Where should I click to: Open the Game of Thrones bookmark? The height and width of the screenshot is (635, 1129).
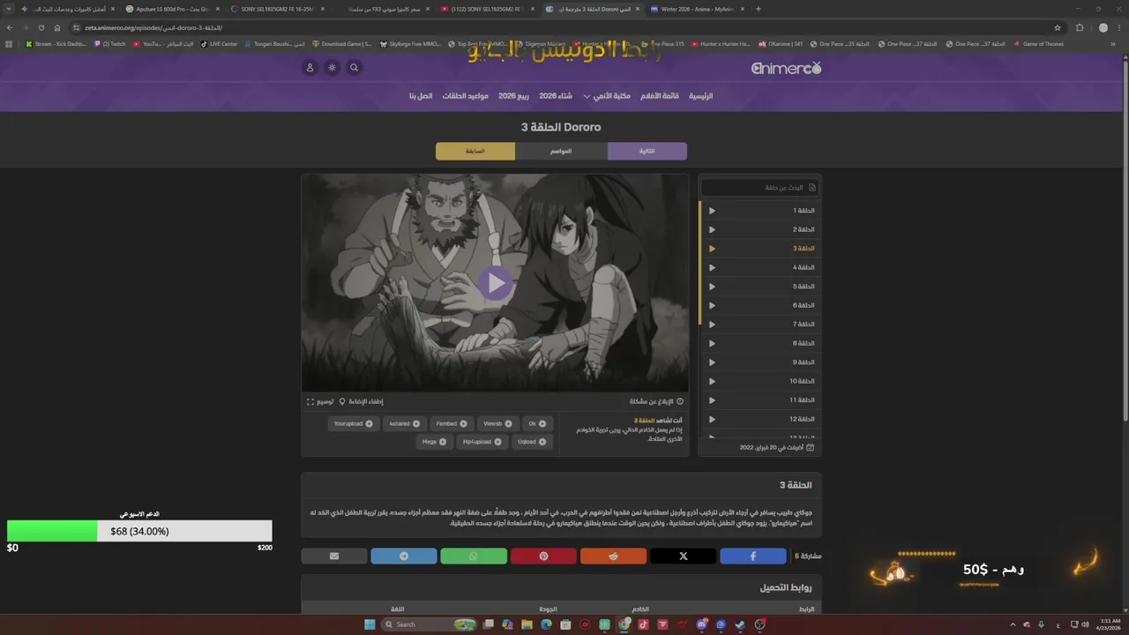pyautogui.click(x=1039, y=43)
